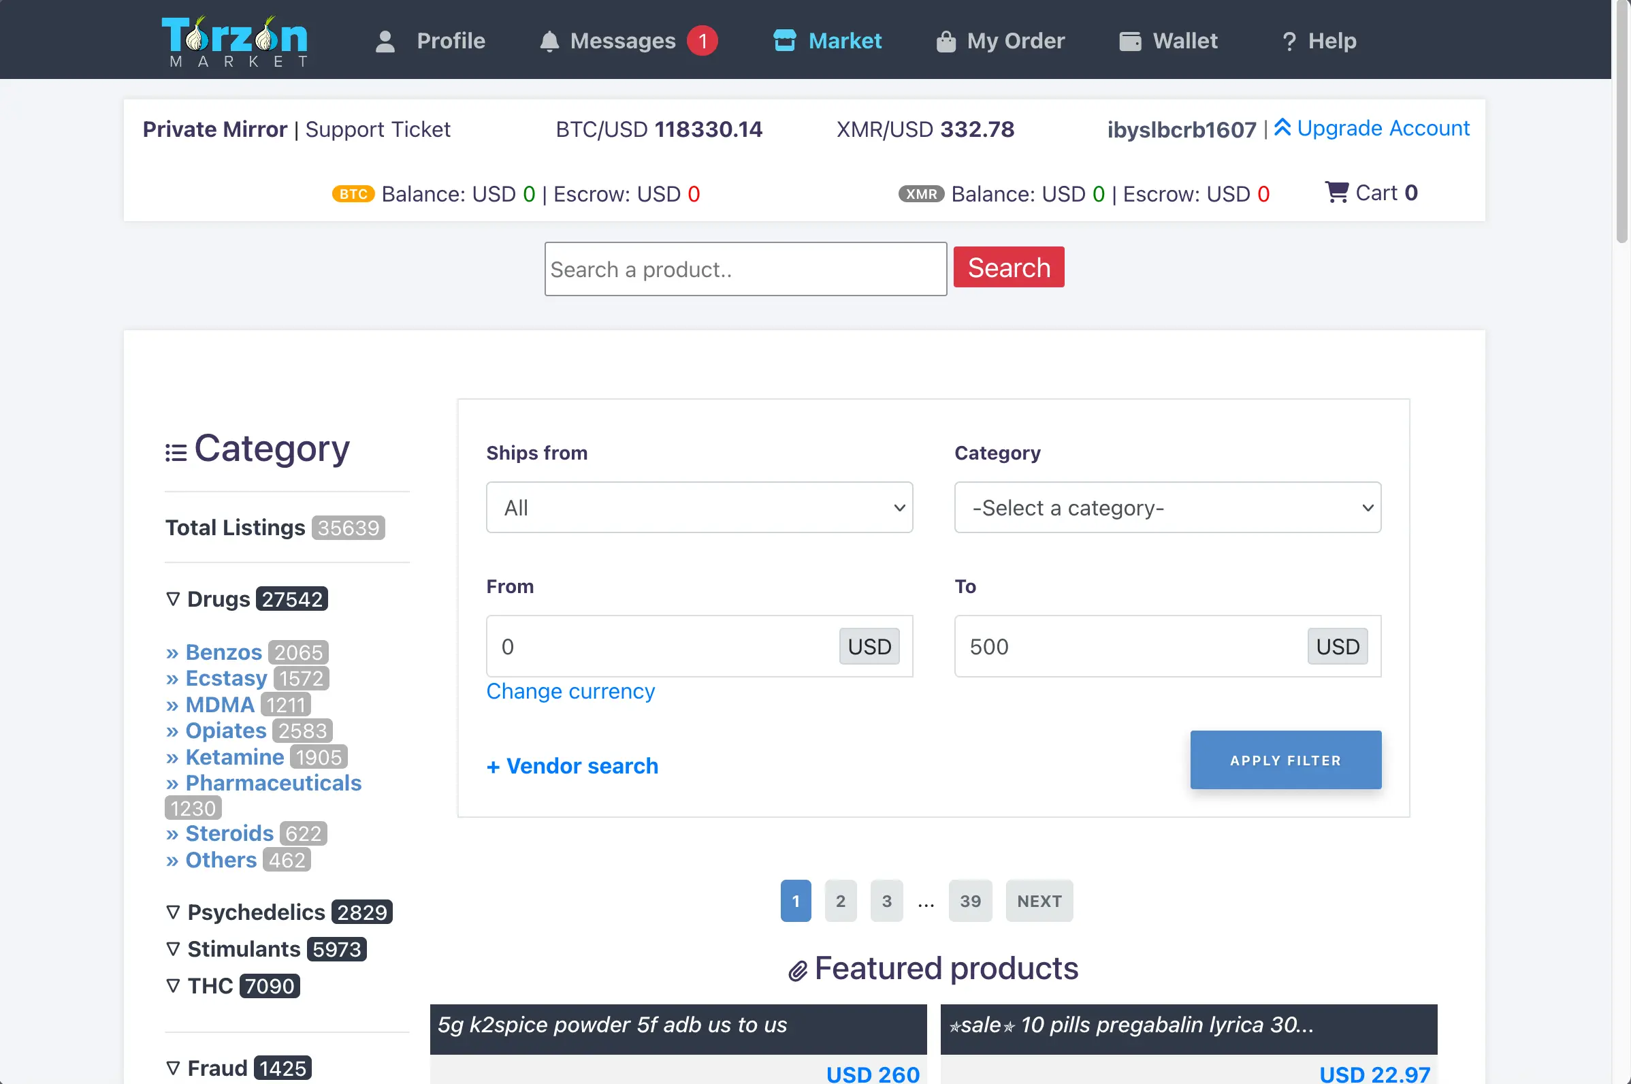Click the NEXT pagination button
1631x1084 pixels.
(1039, 901)
